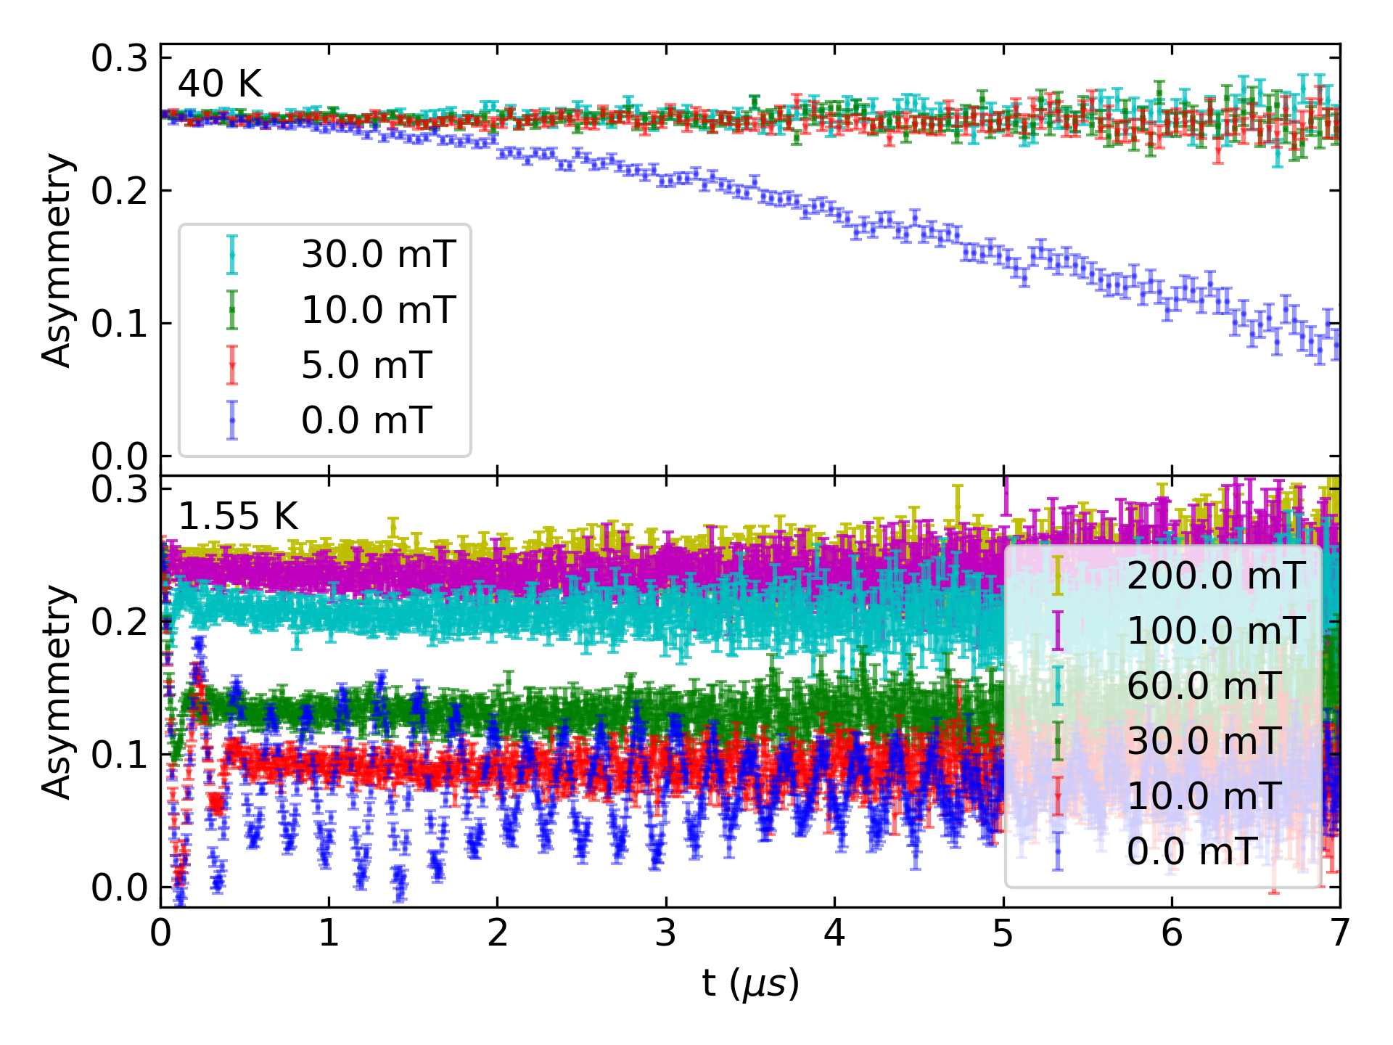The image size is (1393, 1045).
Task: Click the x-axis tick label 3
Action: coord(666,933)
